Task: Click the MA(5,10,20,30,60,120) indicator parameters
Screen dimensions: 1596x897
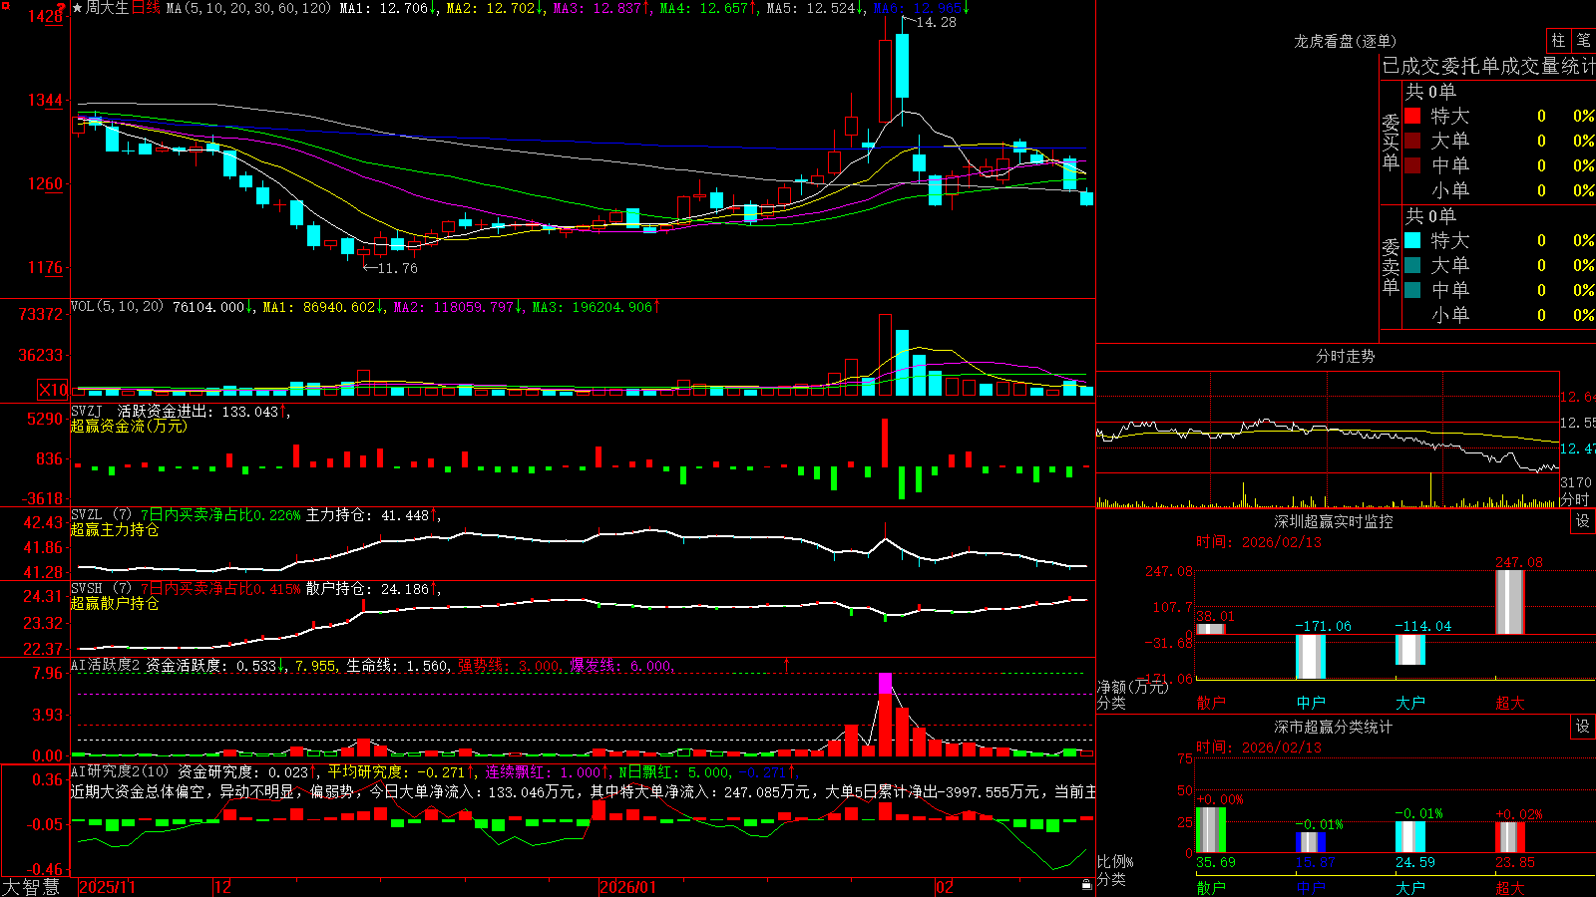Action: point(248,8)
